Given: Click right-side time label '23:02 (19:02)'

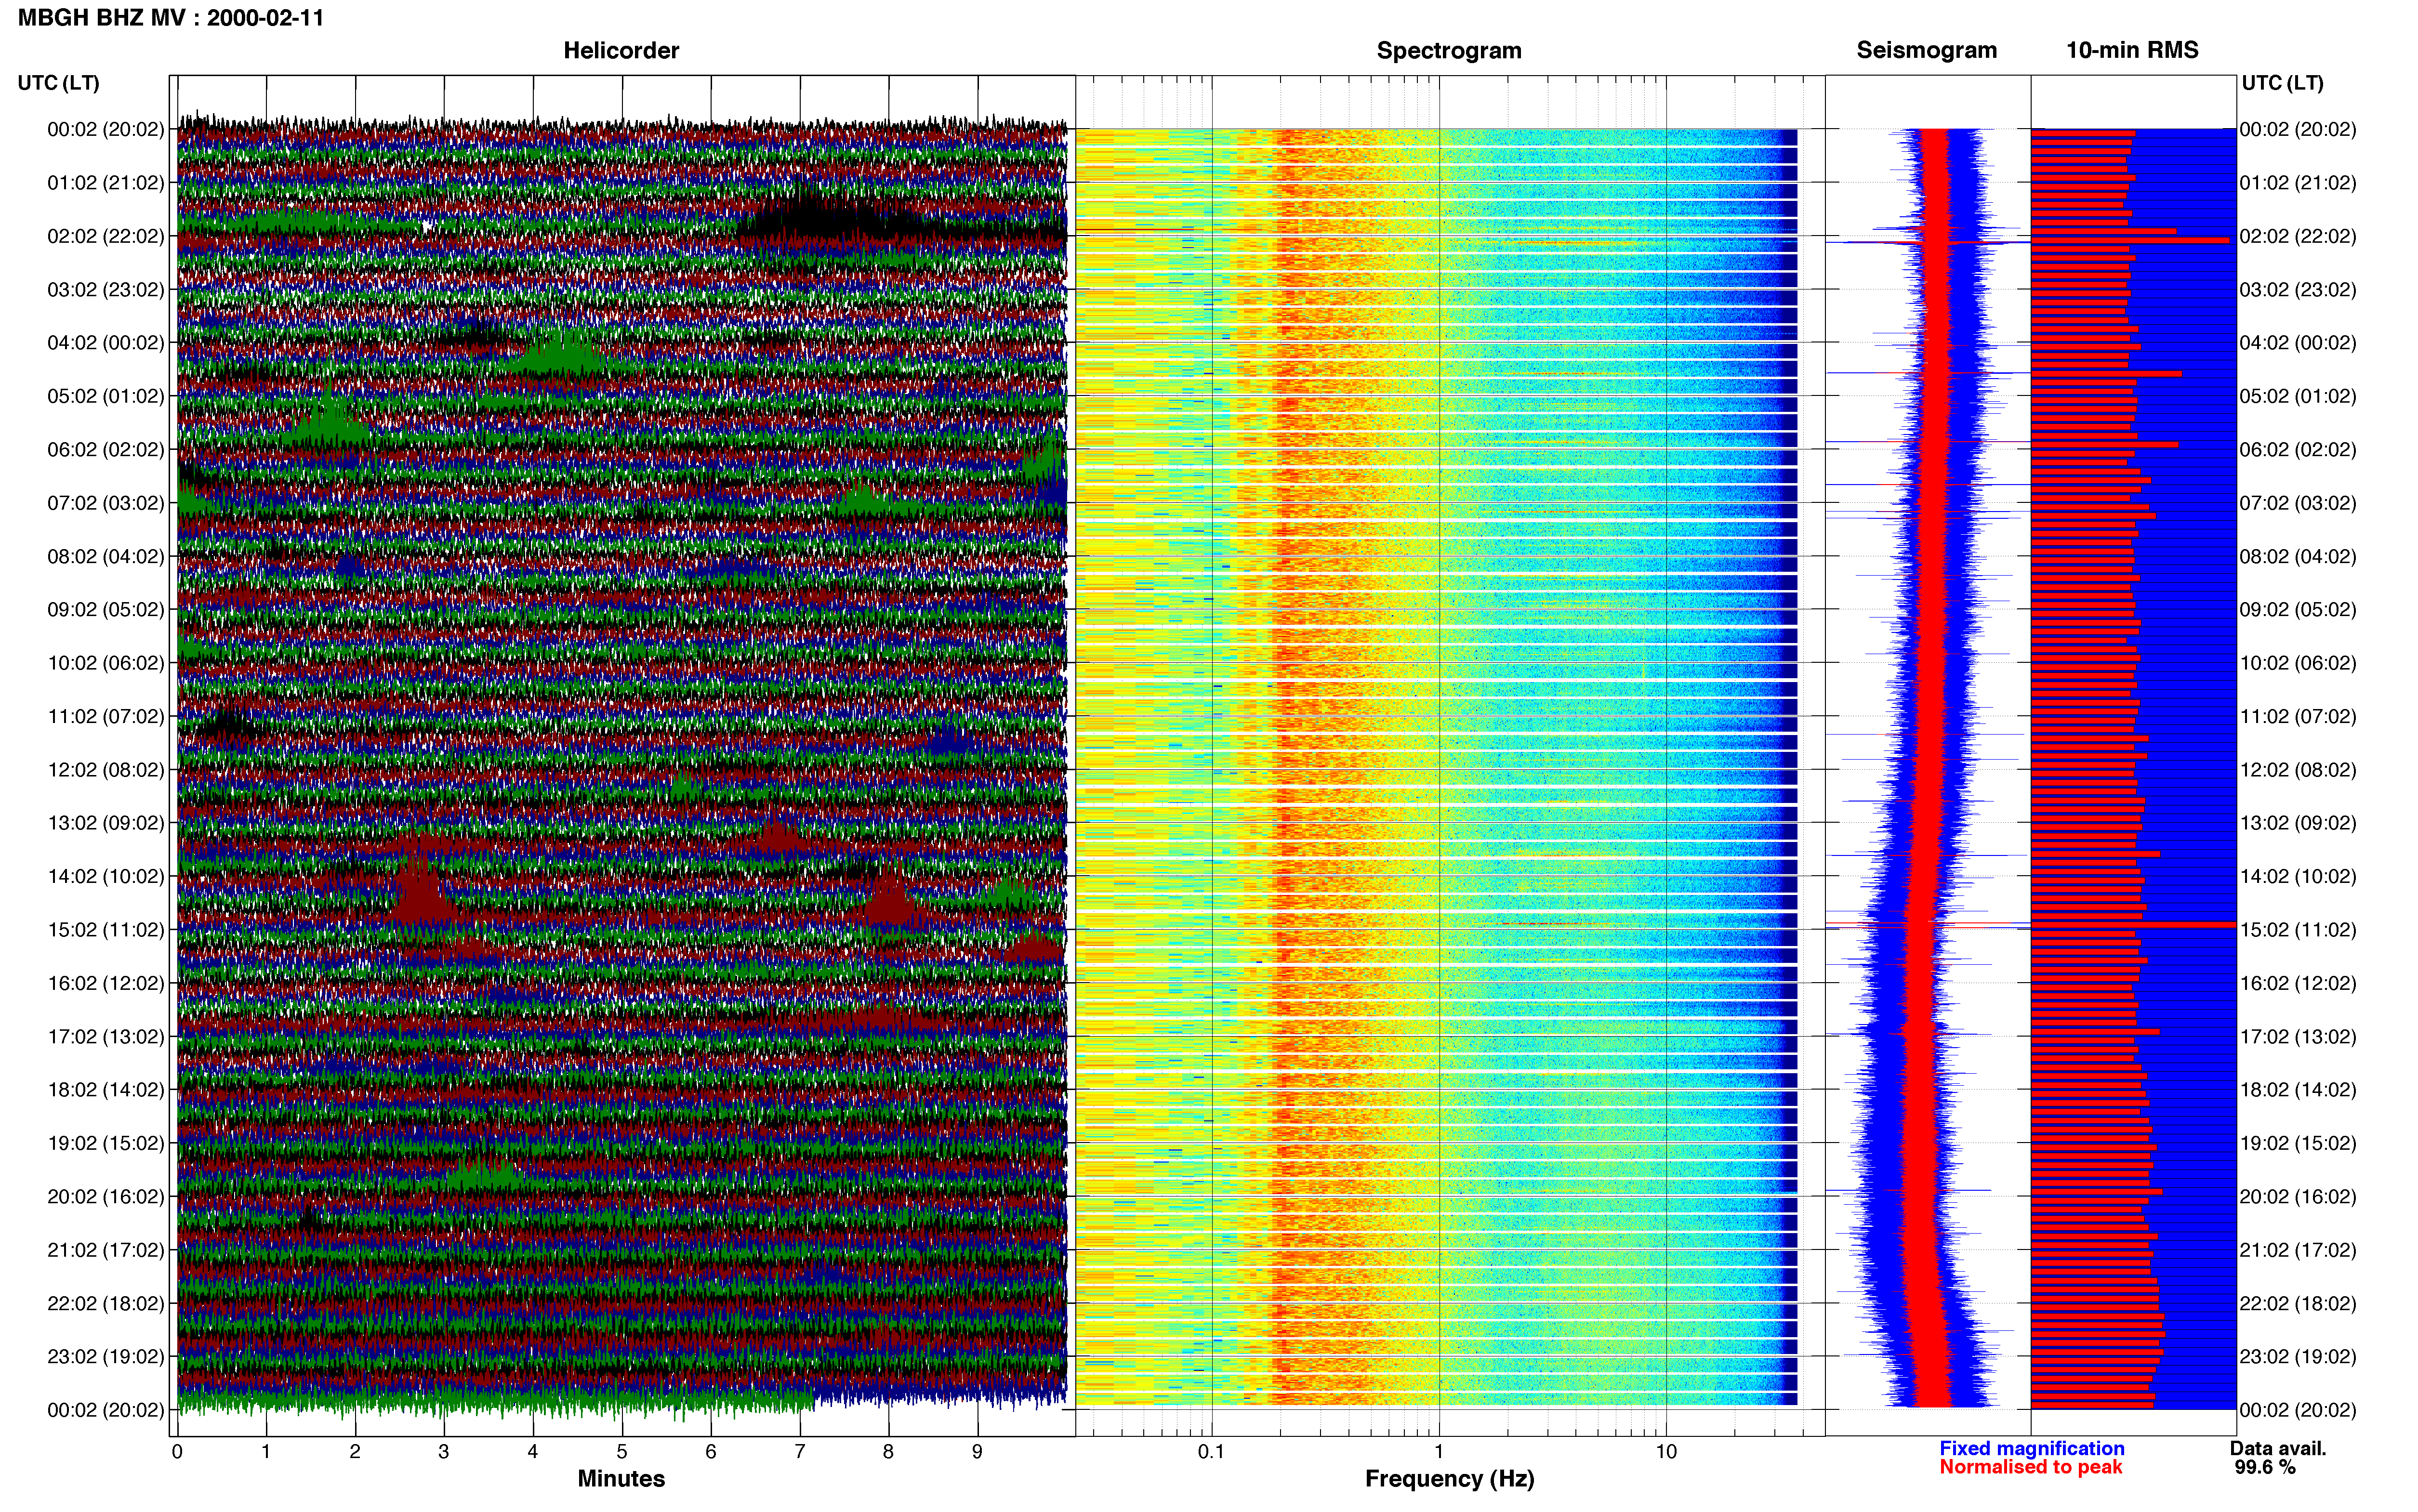Looking at the screenshot, I should pos(2298,1357).
